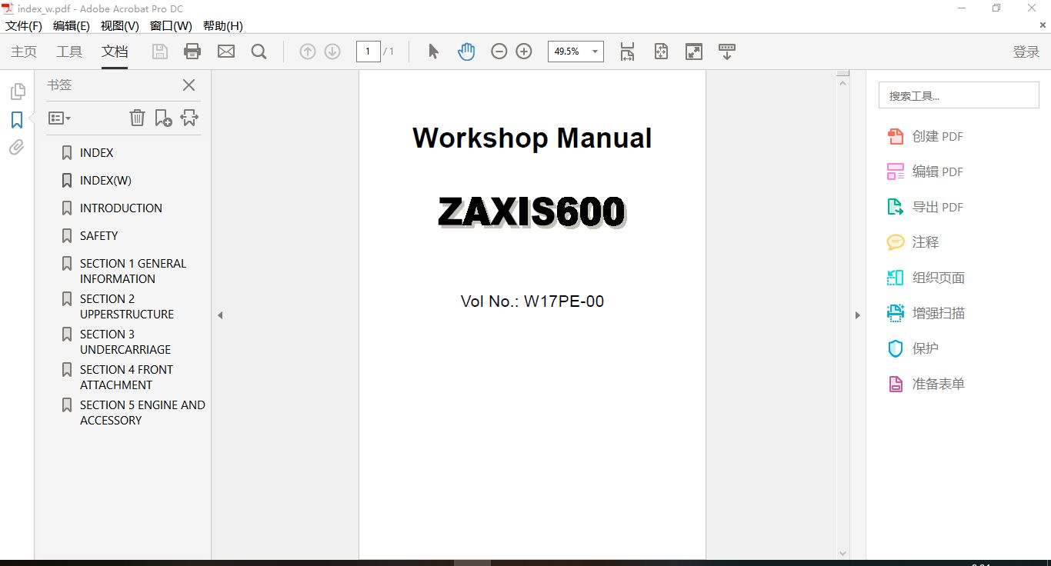This screenshot has height=566, width=1051.
Task: Open the 增强扫描 tool
Action: click(926, 313)
